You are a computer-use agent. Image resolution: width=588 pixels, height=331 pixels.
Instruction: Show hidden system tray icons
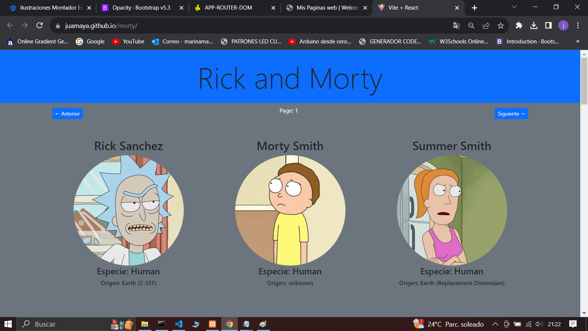[495, 324]
